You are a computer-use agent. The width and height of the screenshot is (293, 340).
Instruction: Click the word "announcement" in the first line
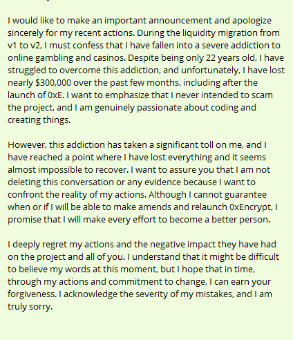180,21
